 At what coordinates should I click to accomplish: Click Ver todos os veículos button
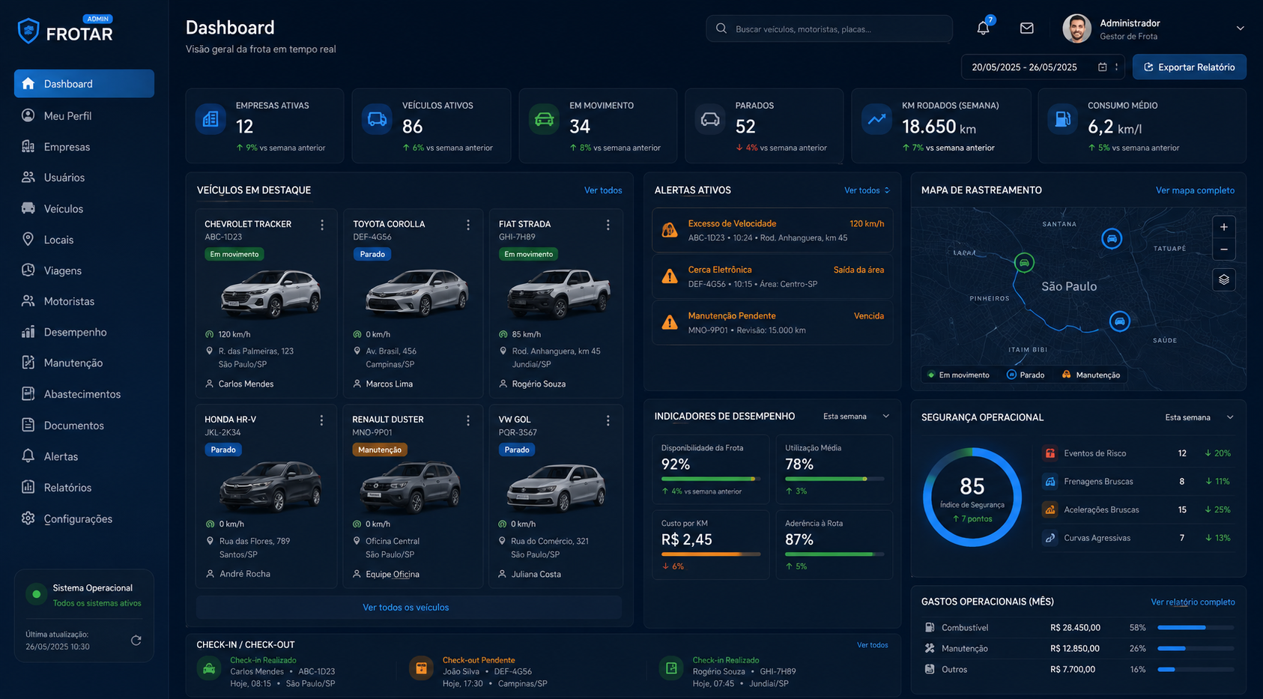(409, 608)
